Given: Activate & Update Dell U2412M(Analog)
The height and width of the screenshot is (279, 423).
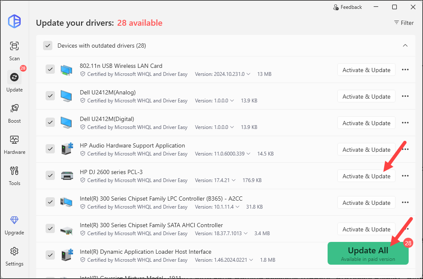Looking at the screenshot, I should [x=366, y=97].
